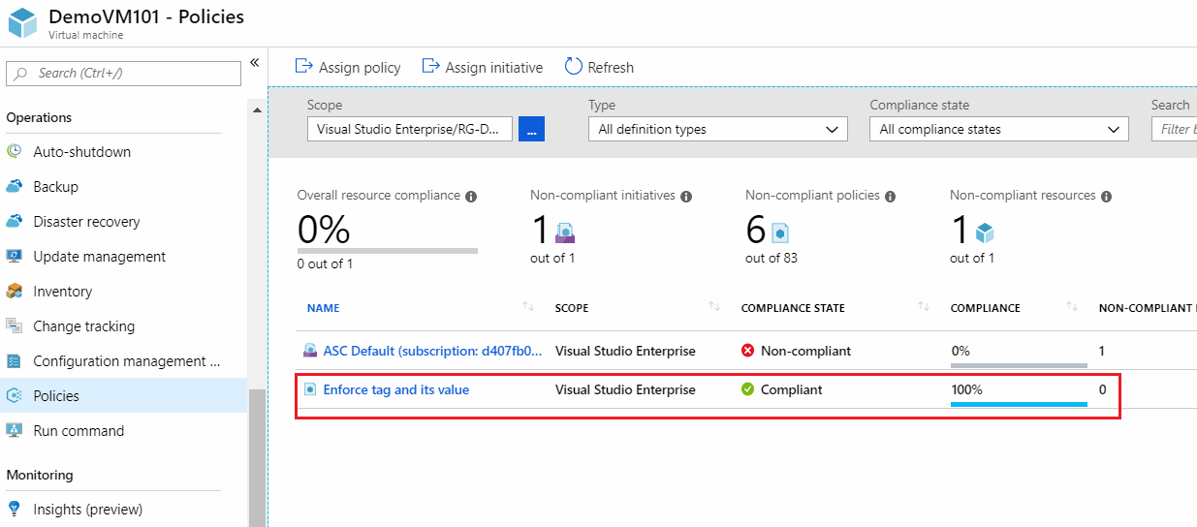Click the Policies icon in sidebar
1197x527 pixels.
(x=15, y=395)
